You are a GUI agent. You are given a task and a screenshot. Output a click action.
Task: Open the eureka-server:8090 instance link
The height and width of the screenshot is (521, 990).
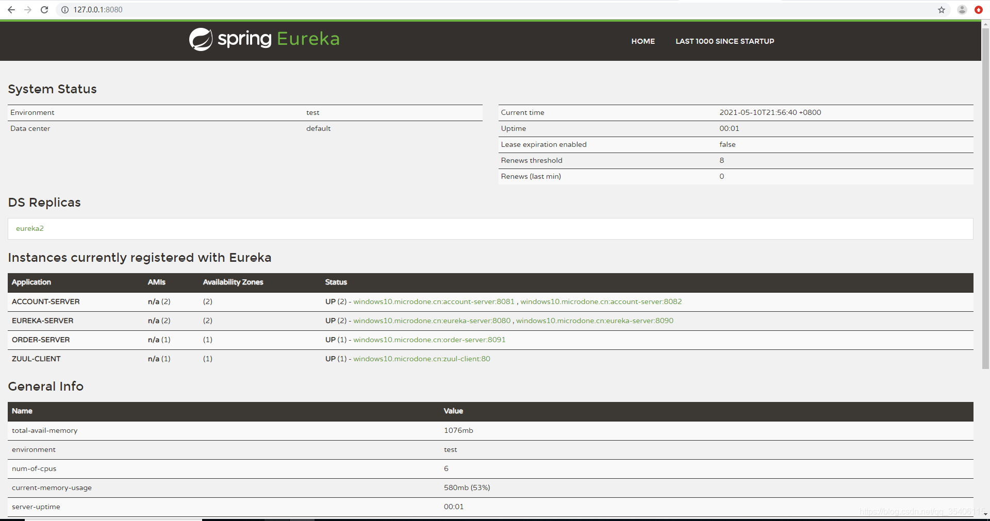coord(595,321)
